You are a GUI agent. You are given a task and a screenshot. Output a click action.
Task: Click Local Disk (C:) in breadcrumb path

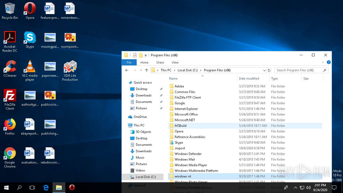click(x=188, y=70)
